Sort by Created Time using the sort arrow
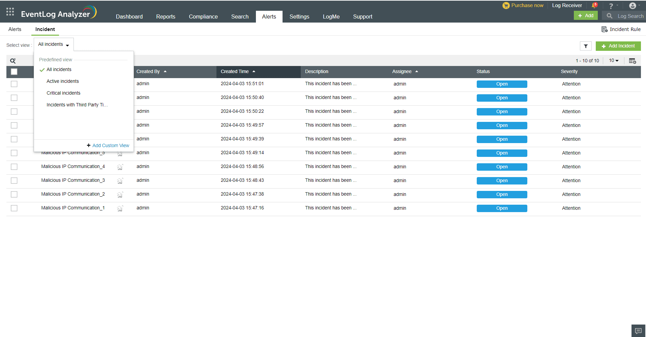 (x=254, y=71)
